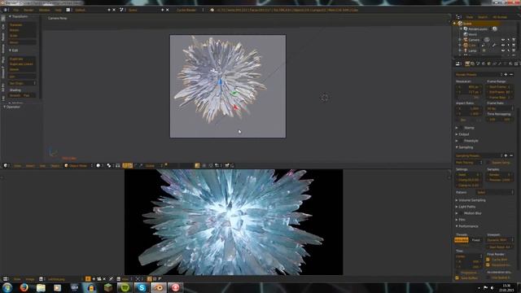
Task: Set shading to Smooth
Action: tap(15, 96)
